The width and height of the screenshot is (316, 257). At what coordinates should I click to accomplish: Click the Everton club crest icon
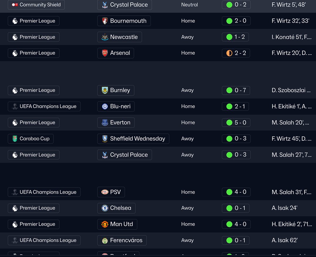(105, 122)
